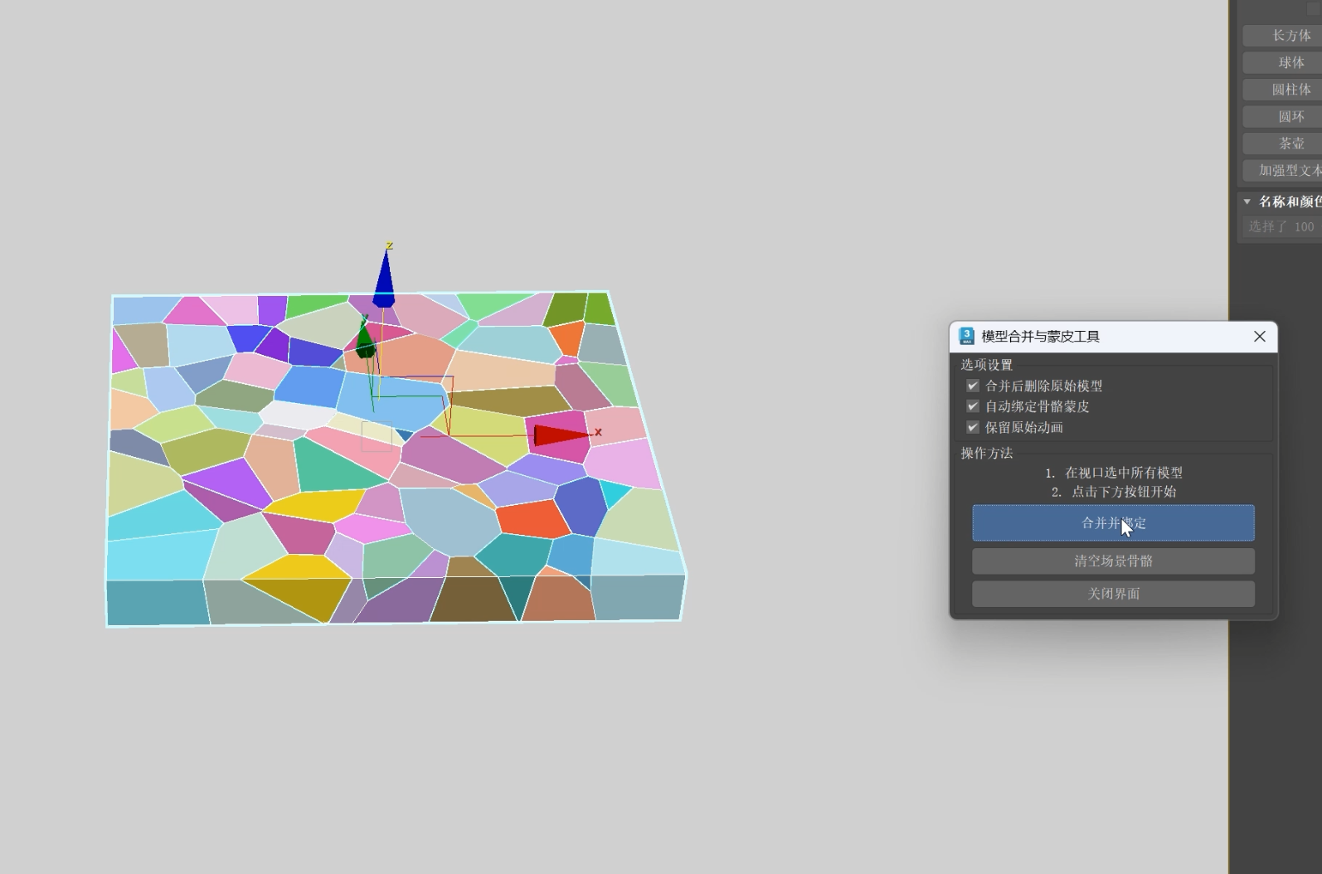The width and height of the screenshot is (1322, 874).
Task: Toggle the 保留原始动画 checkbox
Action: coord(973,427)
